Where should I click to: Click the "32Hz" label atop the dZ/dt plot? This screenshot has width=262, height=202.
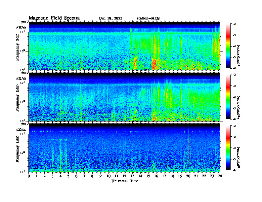(24, 124)
